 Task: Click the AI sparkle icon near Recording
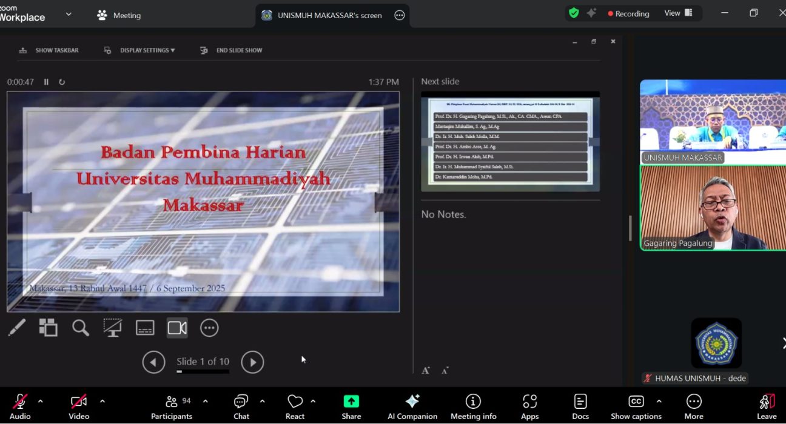[591, 13]
